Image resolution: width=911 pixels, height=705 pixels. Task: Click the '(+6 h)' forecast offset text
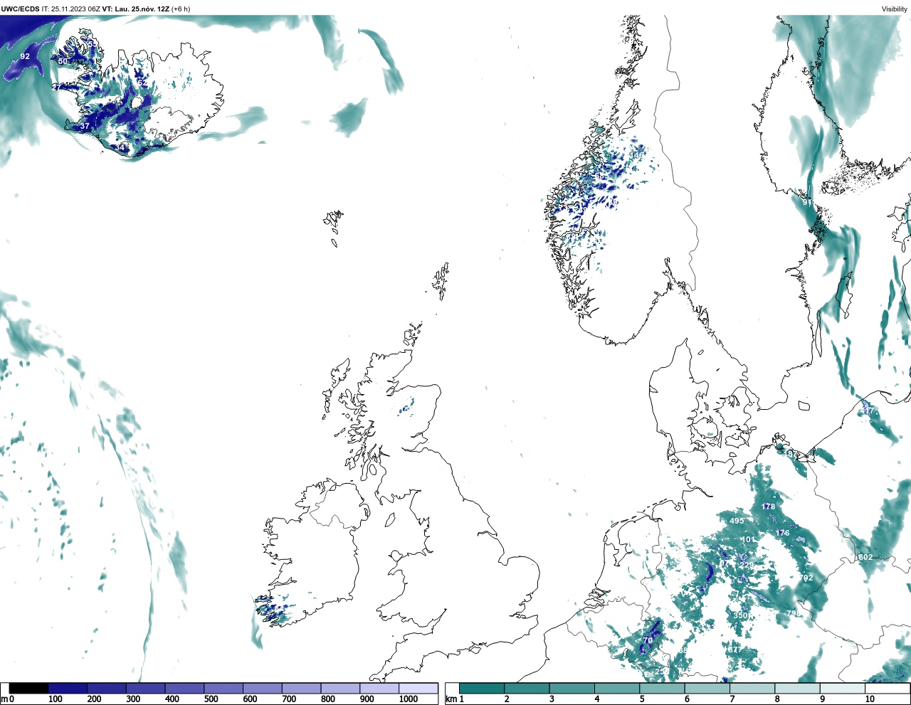point(181,9)
